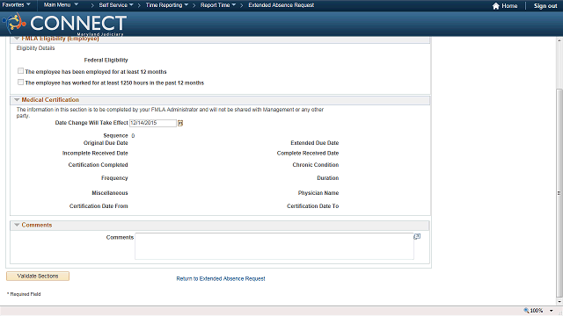The image size is (563, 316).
Task: Click the Sequence label
Action: (x=115, y=136)
